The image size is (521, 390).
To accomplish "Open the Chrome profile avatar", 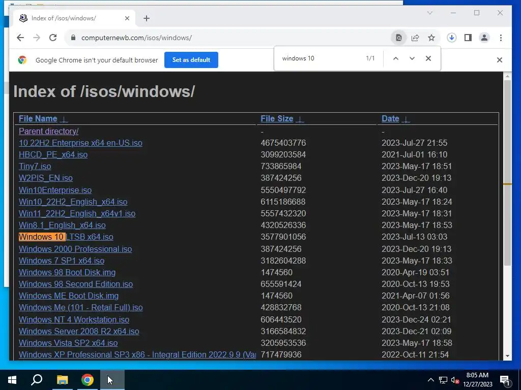I will (x=484, y=38).
